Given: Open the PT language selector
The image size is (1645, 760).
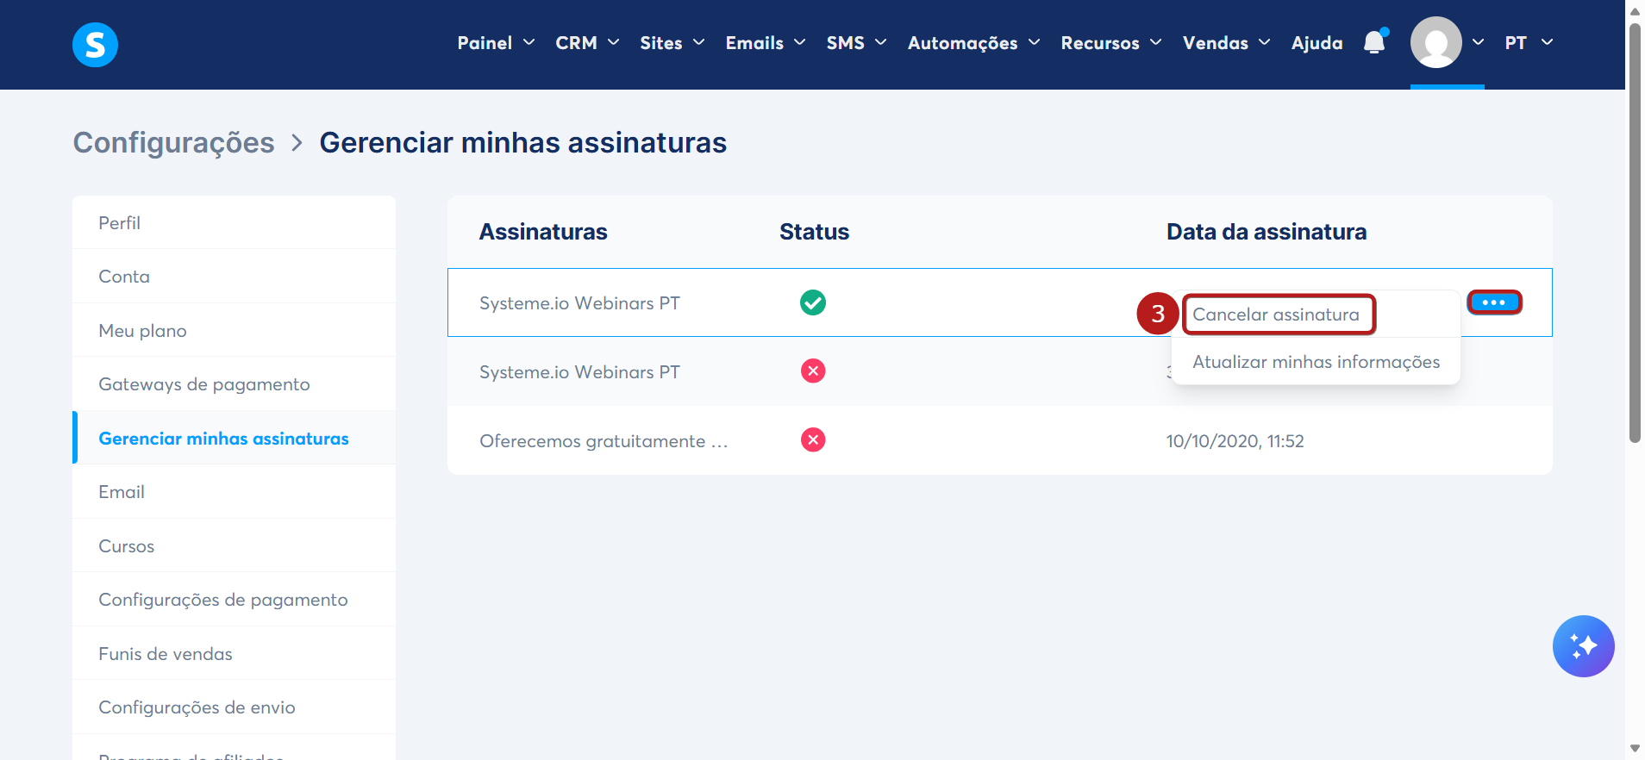Looking at the screenshot, I should pyautogui.click(x=1529, y=43).
